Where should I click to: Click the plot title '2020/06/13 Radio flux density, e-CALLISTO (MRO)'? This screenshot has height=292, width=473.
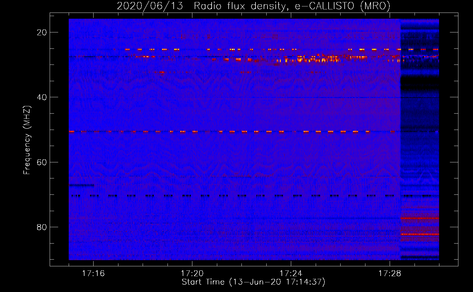(x=253, y=6)
